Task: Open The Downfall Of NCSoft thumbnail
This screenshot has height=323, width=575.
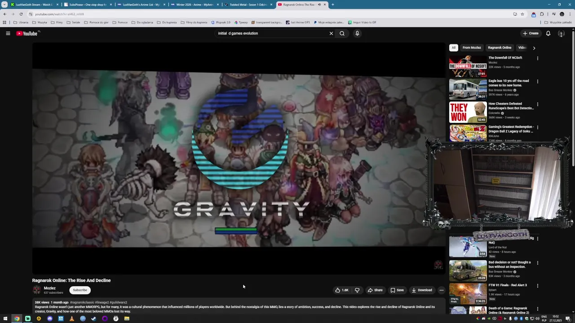Action: [x=468, y=66]
